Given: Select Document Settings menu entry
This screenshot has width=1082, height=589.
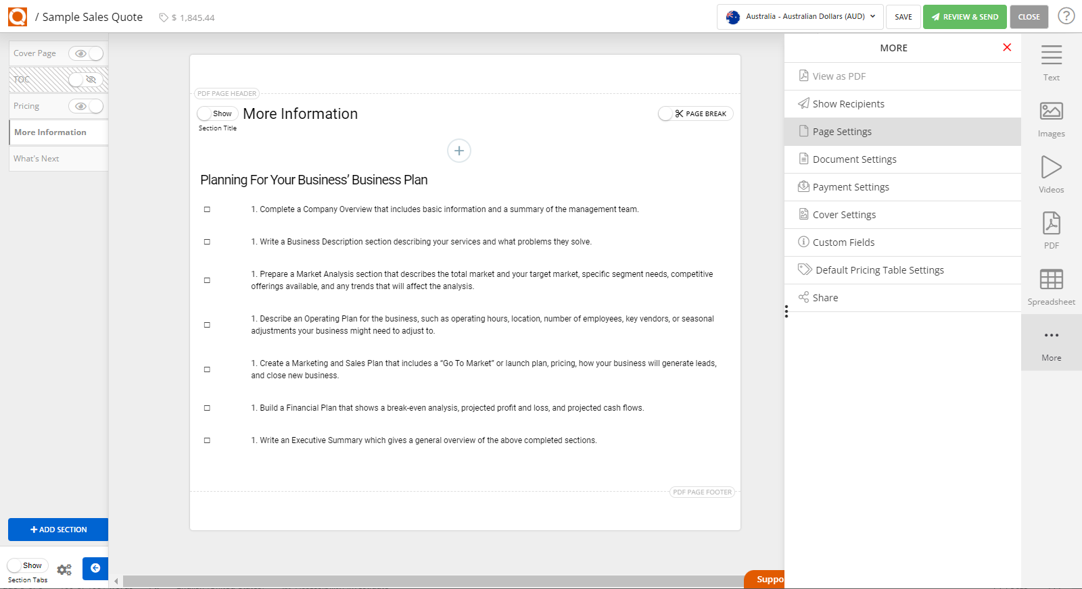Looking at the screenshot, I should 854,159.
